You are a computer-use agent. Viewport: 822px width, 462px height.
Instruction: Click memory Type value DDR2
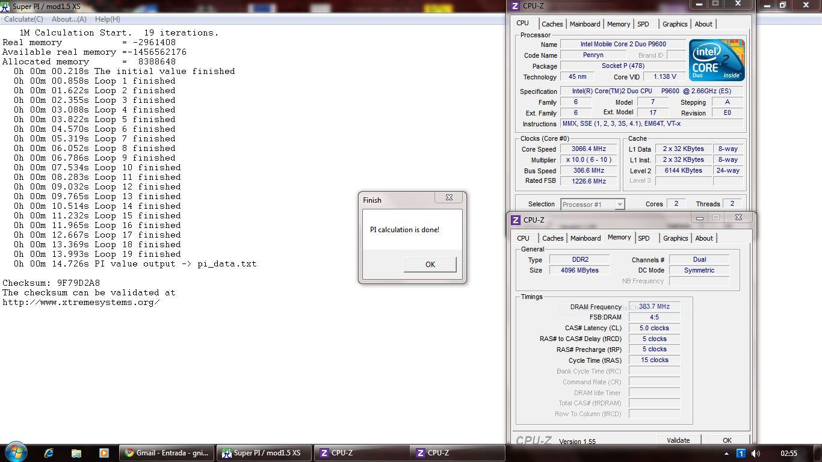click(x=580, y=260)
